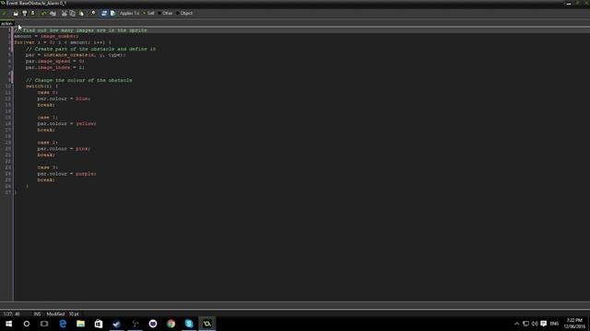
Task: Click the redo icon in toolbar
Action: tap(53, 13)
